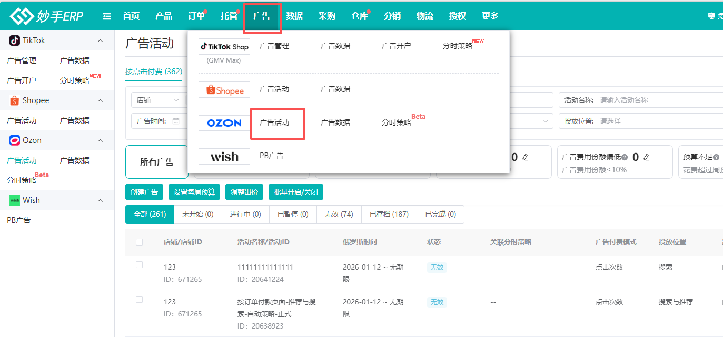The height and width of the screenshot is (337, 723).
Task: Click the help icon next to 预算不足
Action: 717,157
